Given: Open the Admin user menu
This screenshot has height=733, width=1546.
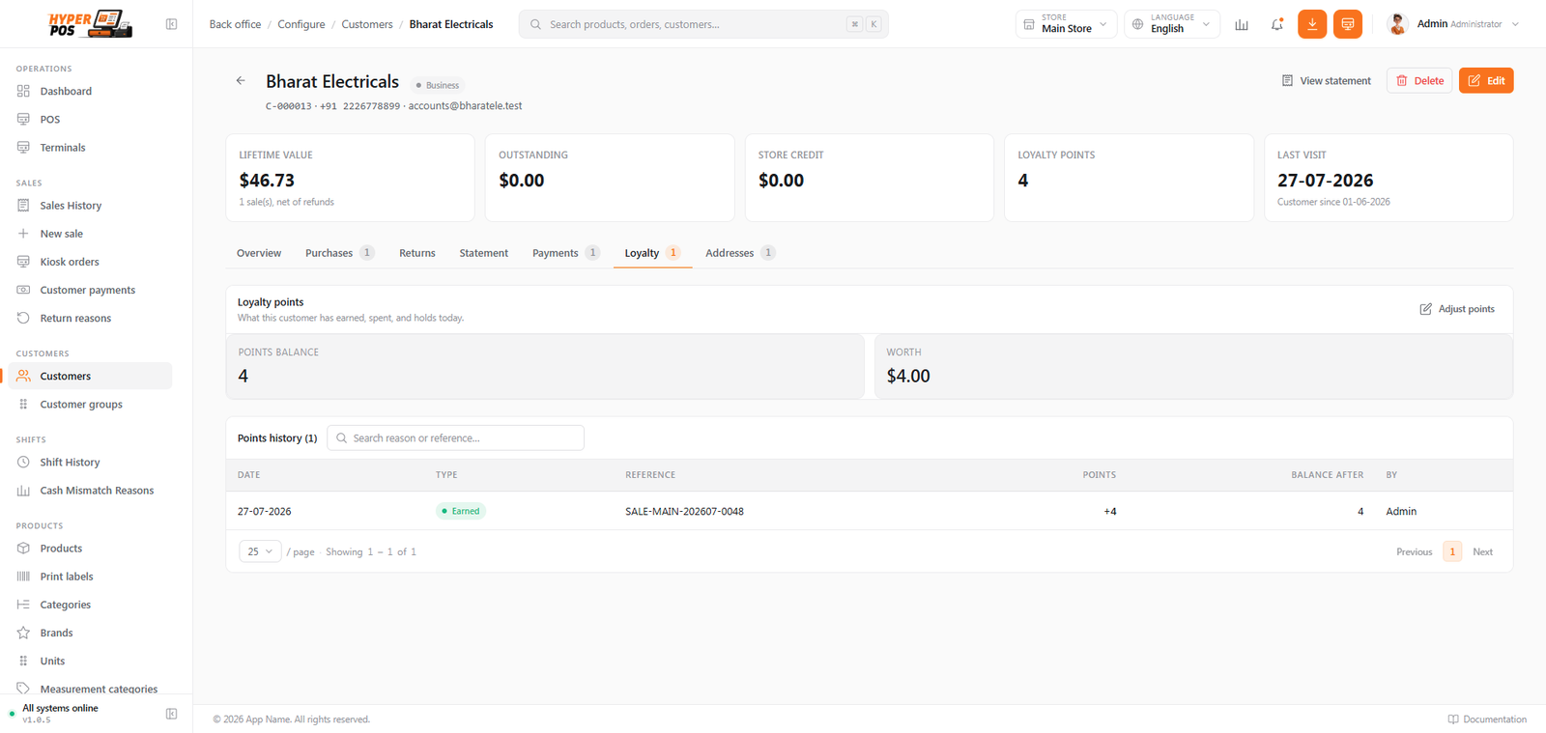Looking at the screenshot, I should pyautogui.click(x=1452, y=24).
